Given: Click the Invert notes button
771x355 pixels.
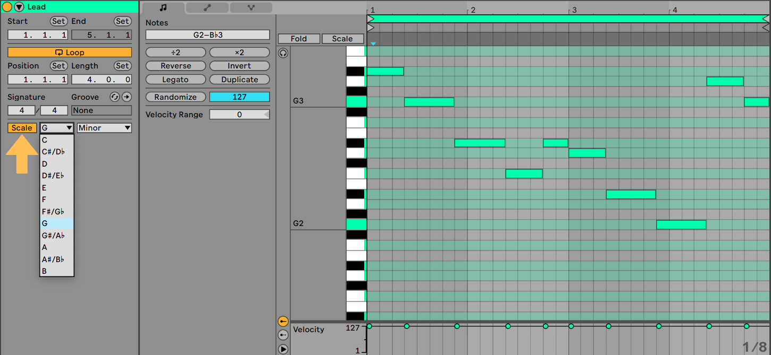Looking at the screenshot, I should tap(239, 66).
